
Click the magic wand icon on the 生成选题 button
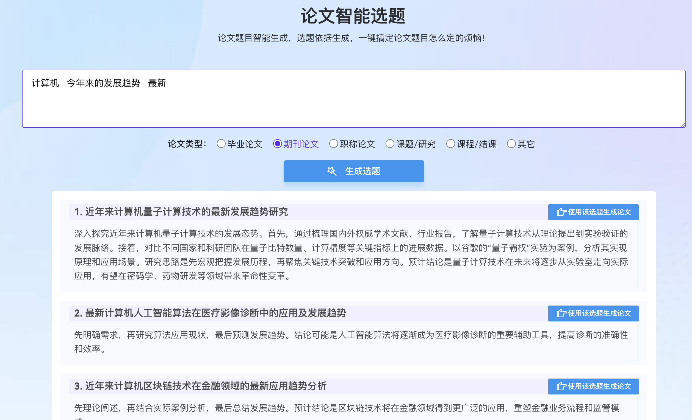click(x=332, y=171)
